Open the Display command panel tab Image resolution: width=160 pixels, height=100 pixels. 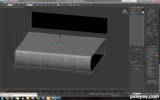tap(141, 7)
